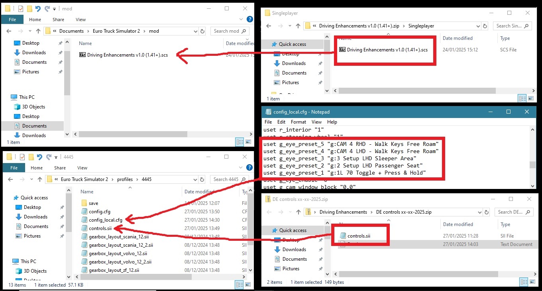
Task: Open quick access toolbar dropdown in mod window
Action: [55, 9]
